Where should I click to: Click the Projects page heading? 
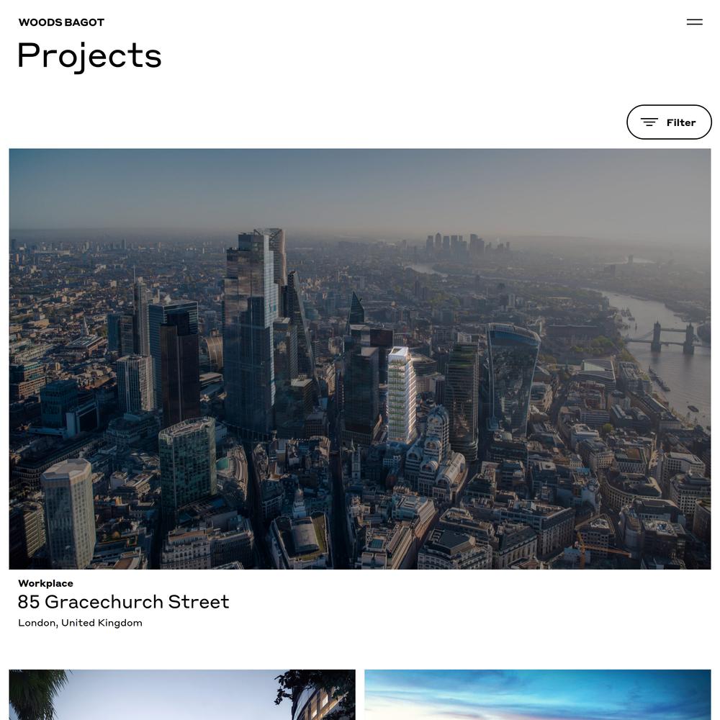(x=89, y=56)
